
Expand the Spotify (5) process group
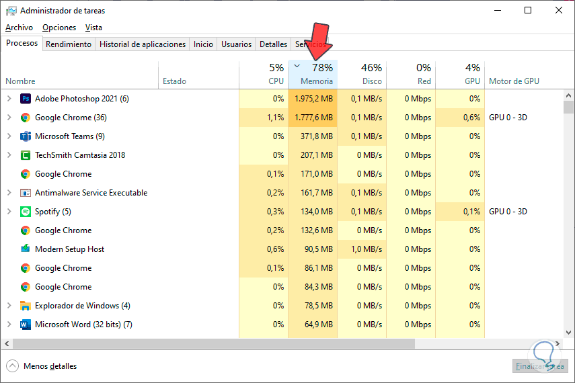9,212
